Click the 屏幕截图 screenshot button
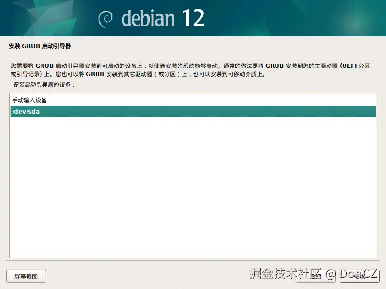The height and width of the screenshot is (289, 386). (26, 276)
